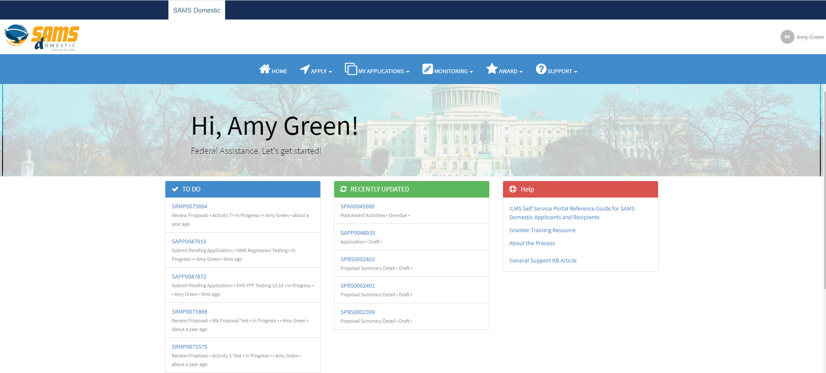Open recently updated record SPAA0045660
The height and width of the screenshot is (373, 826).
click(x=357, y=207)
